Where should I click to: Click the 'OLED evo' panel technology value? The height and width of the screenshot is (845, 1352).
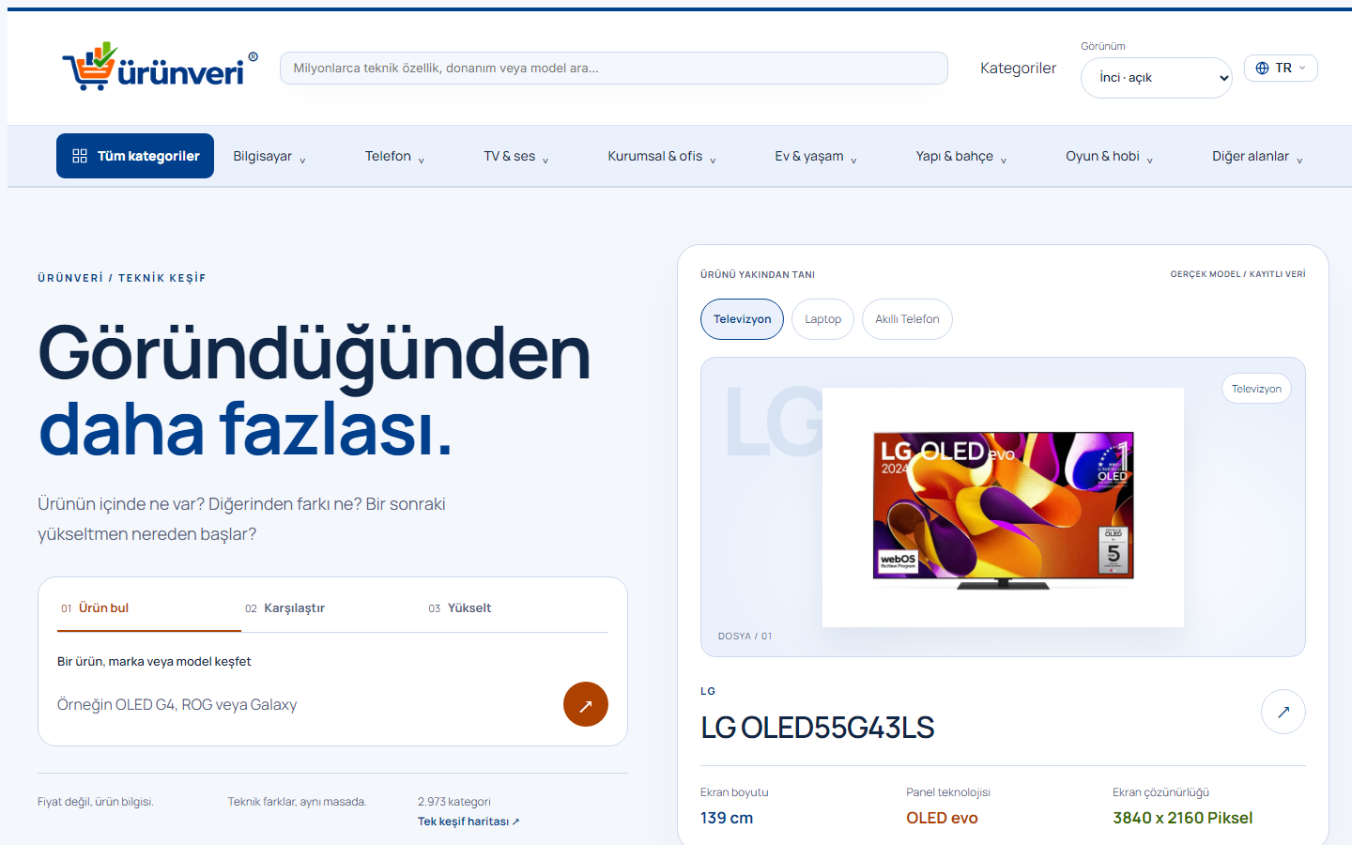click(x=942, y=818)
